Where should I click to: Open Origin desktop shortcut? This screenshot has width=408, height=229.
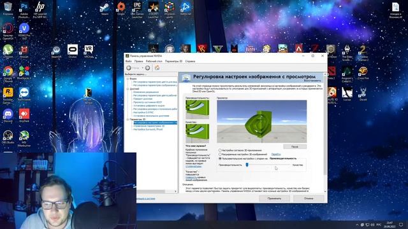(121, 8)
